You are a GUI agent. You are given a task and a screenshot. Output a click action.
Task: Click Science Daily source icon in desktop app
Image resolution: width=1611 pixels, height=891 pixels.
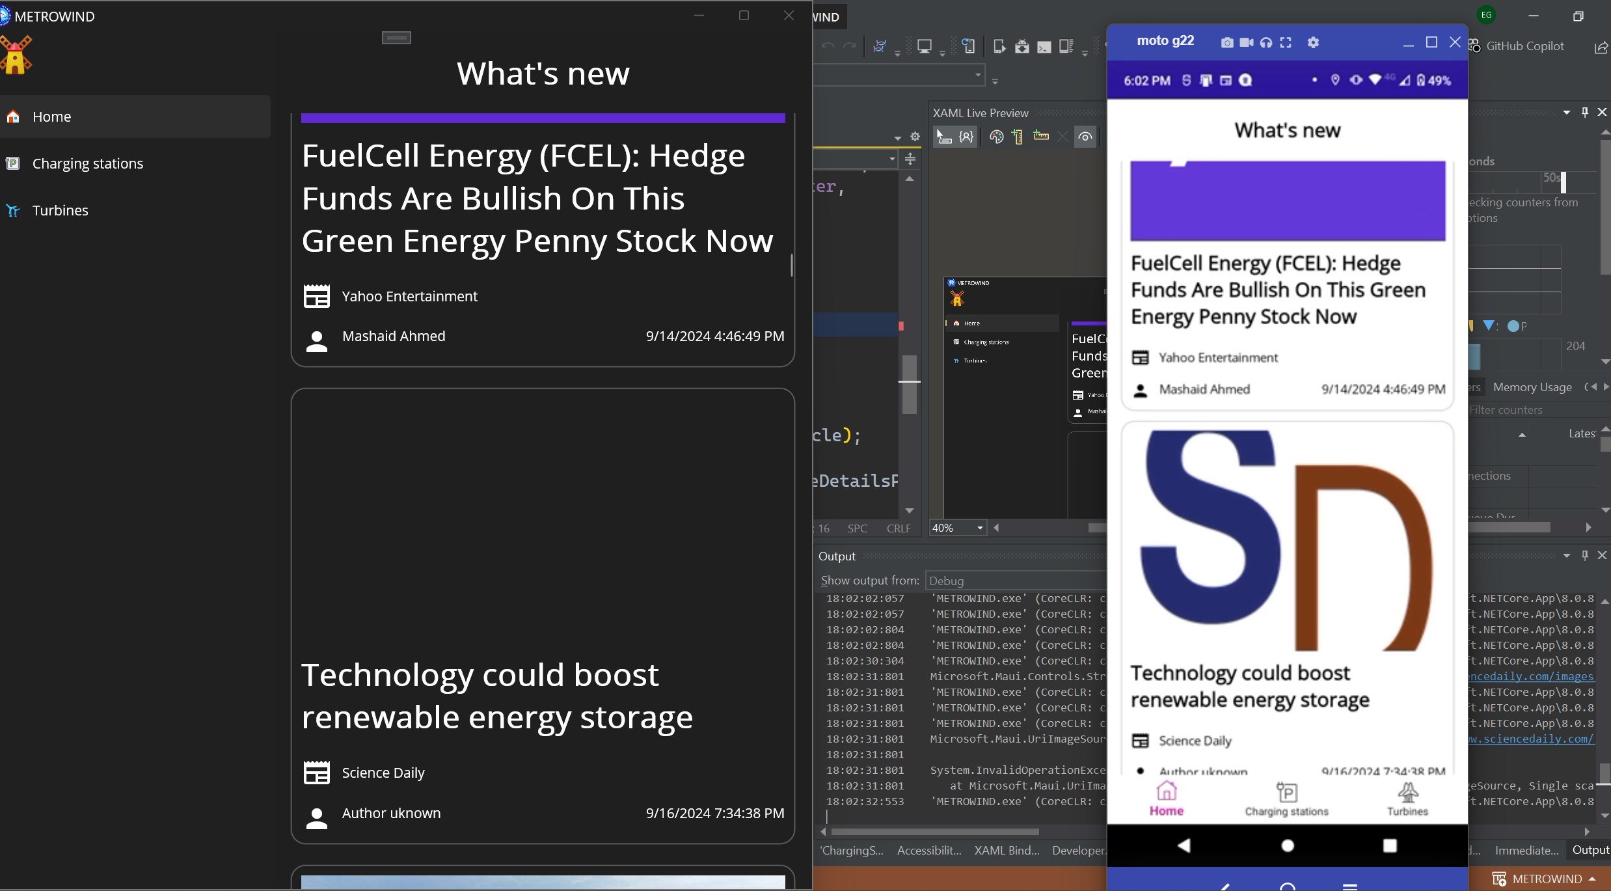(317, 773)
